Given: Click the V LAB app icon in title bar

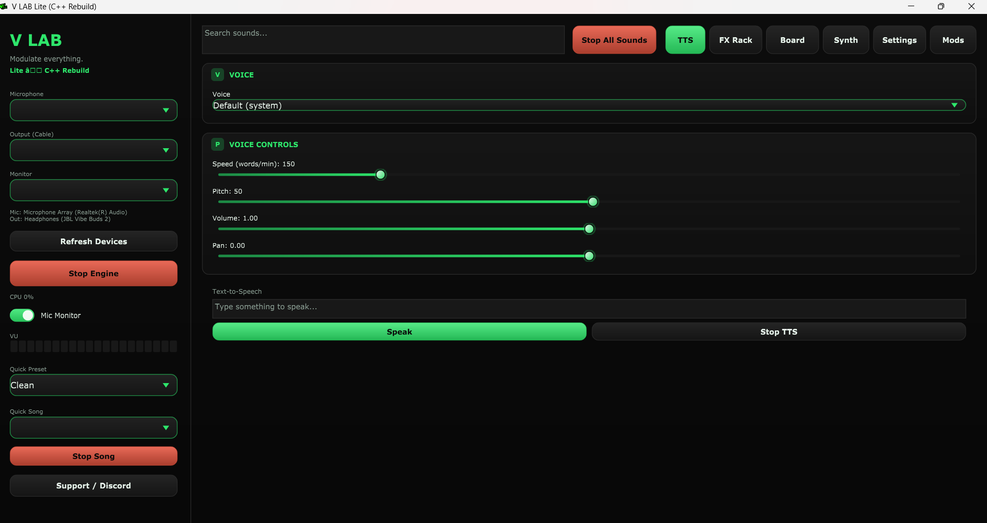Looking at the screenshot, I should pos(4,6).
